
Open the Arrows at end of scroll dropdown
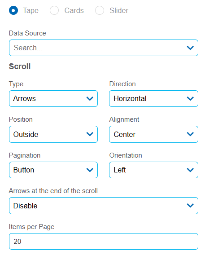[x=104, y=206]
